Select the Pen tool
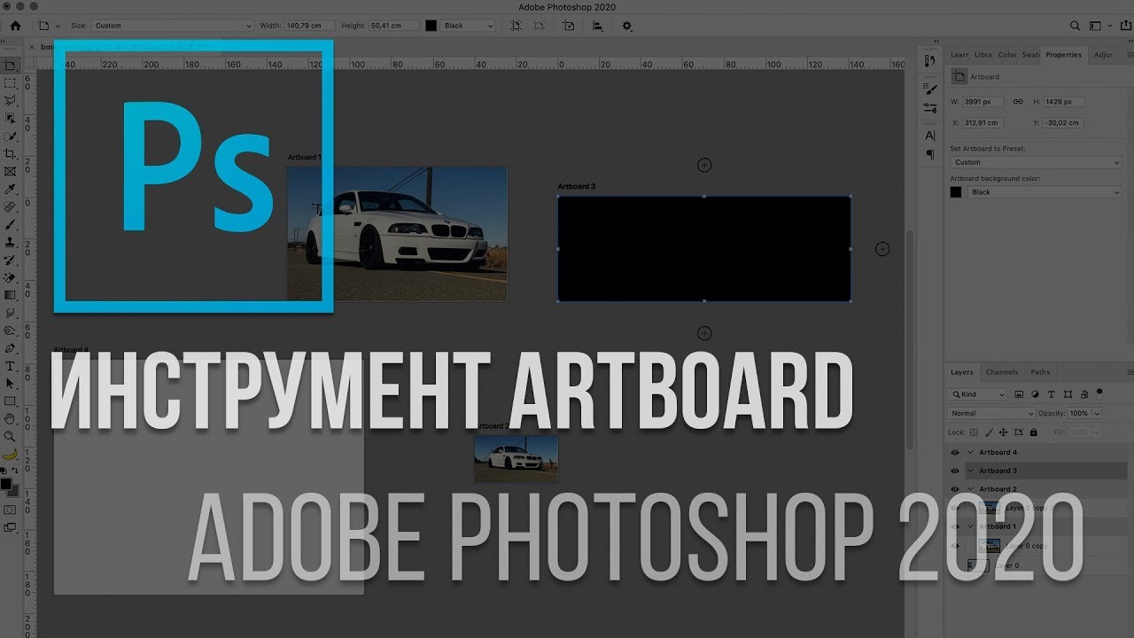Viewport: 1134px width, 638px height. coord(10,348)
